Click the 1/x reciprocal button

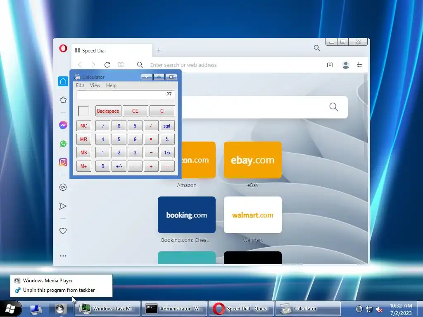pyautogui.click(x=167, y=153)
